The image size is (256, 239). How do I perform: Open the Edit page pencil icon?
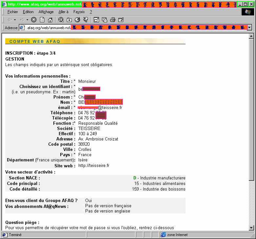click(x=121, y=20)
